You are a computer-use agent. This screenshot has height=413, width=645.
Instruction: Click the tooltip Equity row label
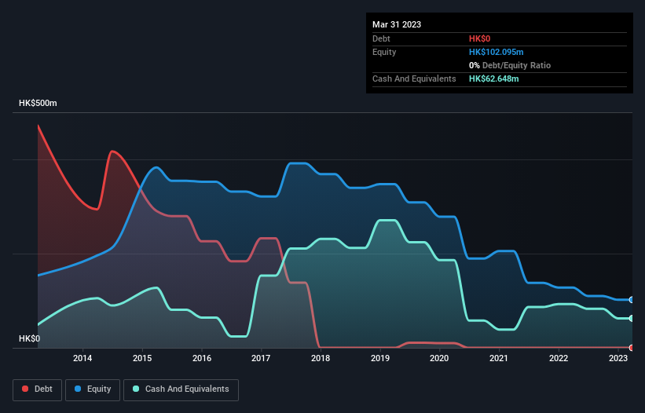(384, 52)
